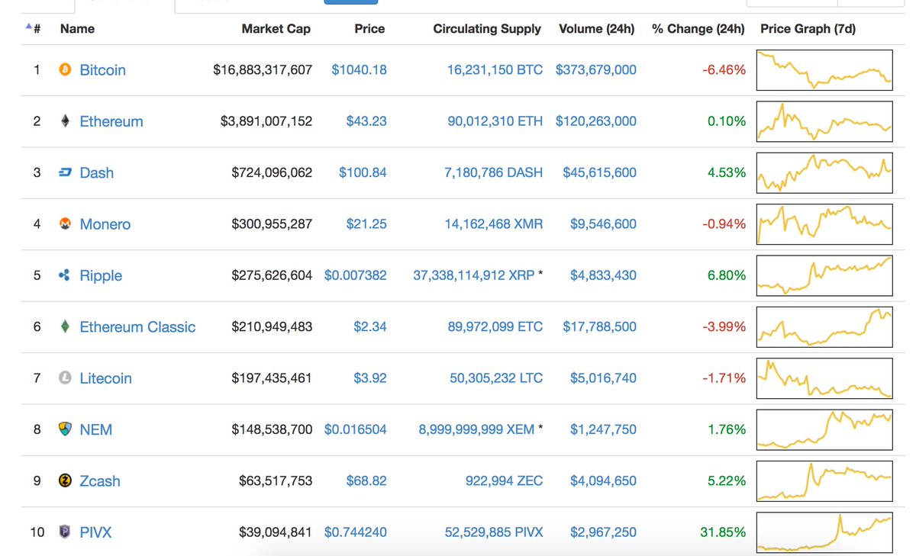Click the PIVX logo icon
This screenshot has height=556, width=916.
[65, 532]
